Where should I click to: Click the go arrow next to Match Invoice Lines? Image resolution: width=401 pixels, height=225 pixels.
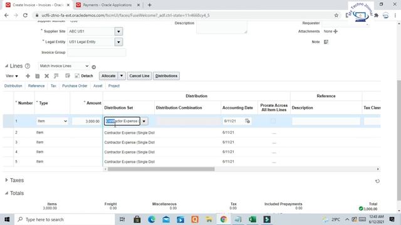94,67
